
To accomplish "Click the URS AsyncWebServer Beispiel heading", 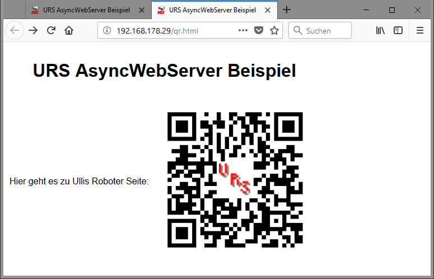I will 165,70.
